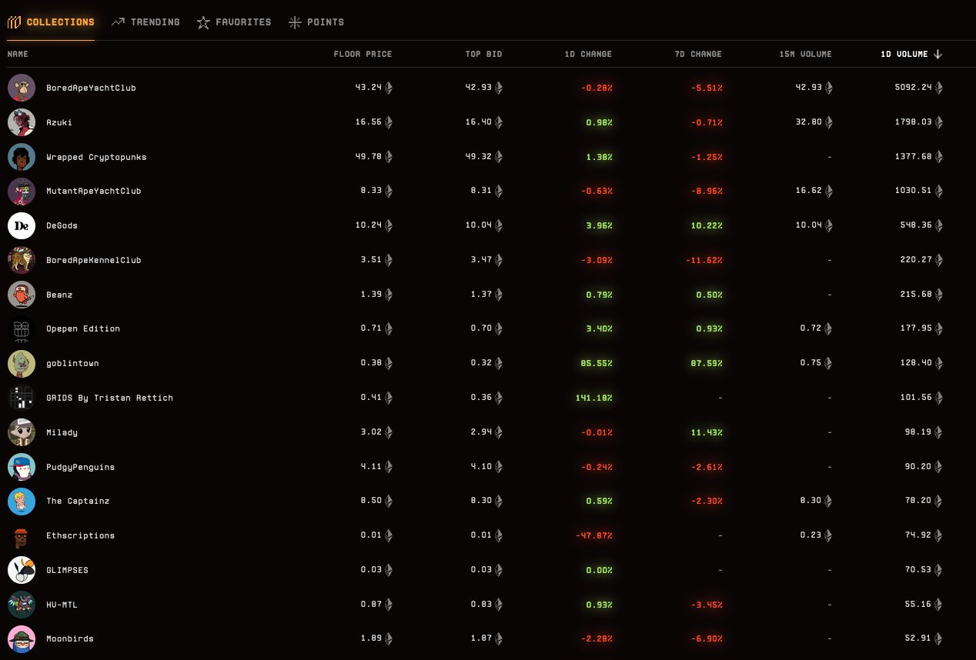Viewport: 976px width, 660px height.
Task: Open the Favorites tab
Action: [x=234, y=22]
